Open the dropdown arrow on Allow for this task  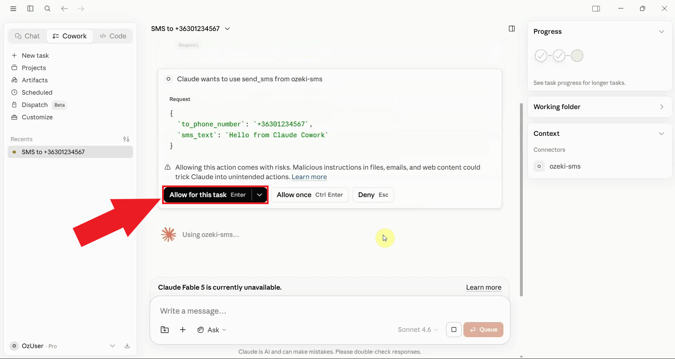pyautogui.click(x=259, y=195)
